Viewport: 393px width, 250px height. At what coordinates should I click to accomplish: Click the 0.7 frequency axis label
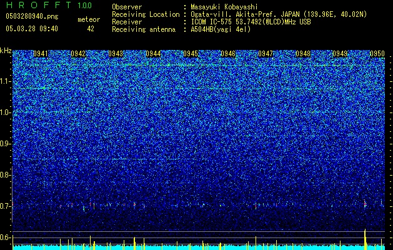click(x=5, y=206)
